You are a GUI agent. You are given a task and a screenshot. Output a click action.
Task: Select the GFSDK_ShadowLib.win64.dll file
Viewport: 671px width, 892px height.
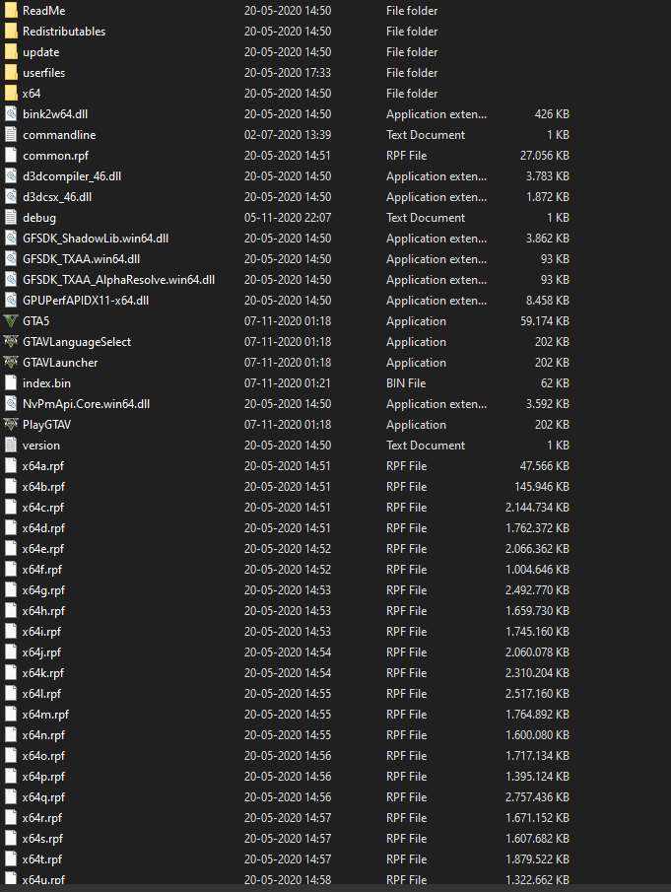pos(96,239)
